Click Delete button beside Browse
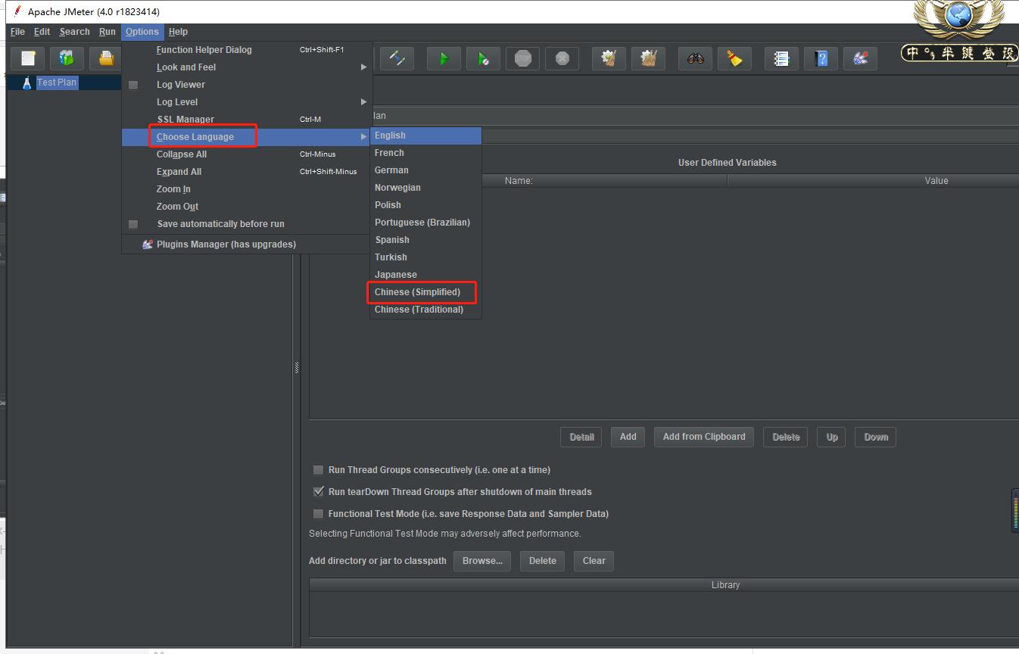Screen dimensions: 1019x654 click(x=542, y=561)
